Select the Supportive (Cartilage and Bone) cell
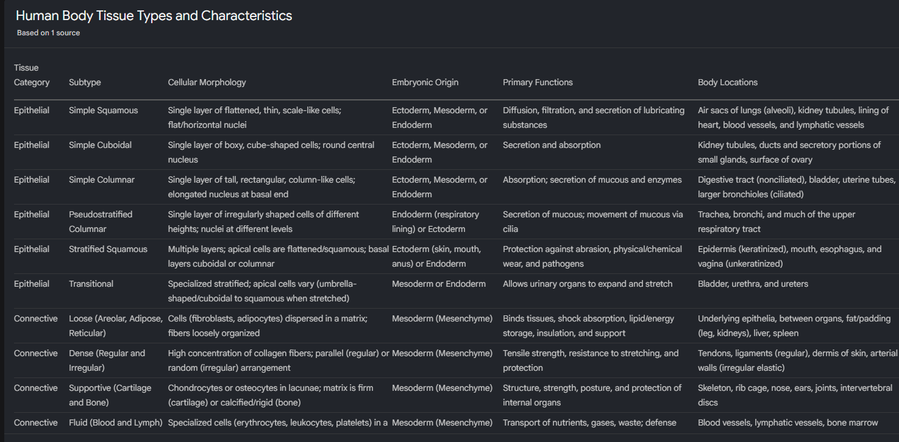Screen dimensions: 899x442 click(110, 395)
